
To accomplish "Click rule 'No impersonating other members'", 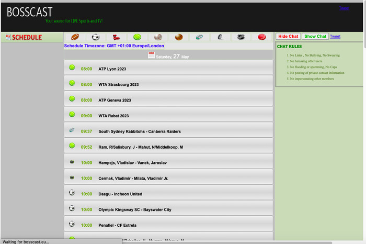I will 312,79.
